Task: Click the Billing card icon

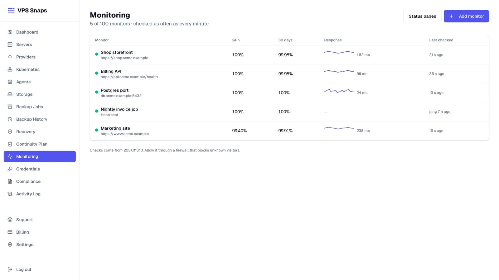Action: tap(10, 232)
